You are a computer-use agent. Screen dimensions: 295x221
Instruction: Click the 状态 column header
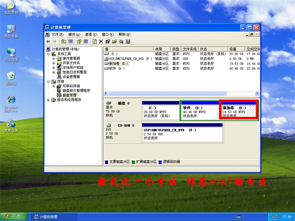click(x=213, y=49)
